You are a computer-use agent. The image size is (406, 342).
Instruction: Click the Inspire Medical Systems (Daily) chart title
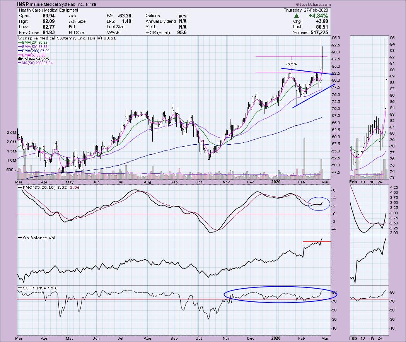pyautogui.click(x=69, y=38)
